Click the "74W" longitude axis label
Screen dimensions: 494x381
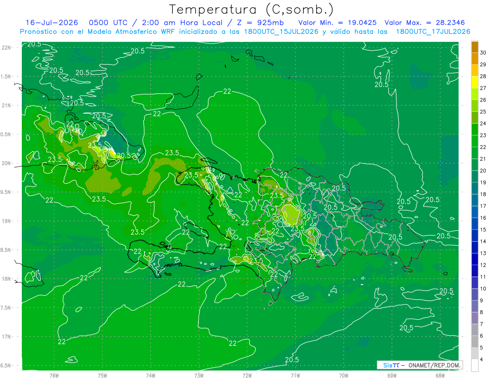151,375
